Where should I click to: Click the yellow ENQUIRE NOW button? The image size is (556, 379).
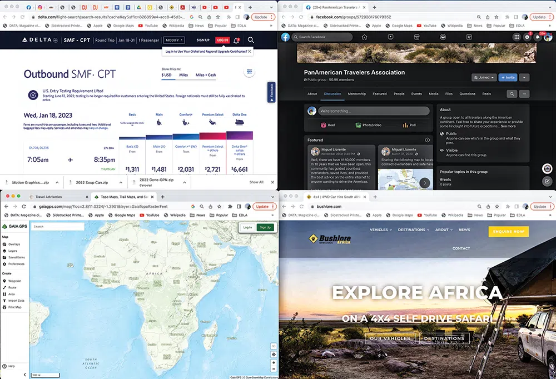509,232
